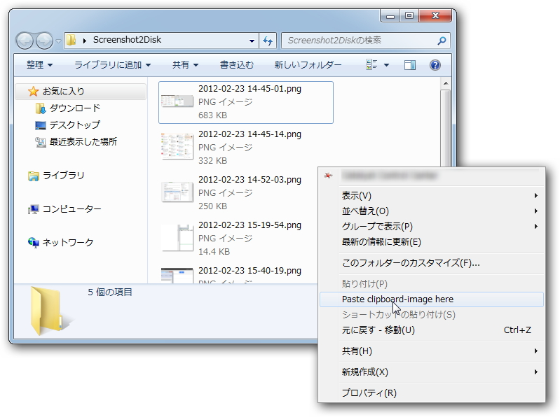Open 最近表示した場所 in sidebar
560x417 pixels.
pos(83,141)
